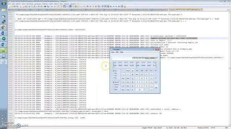The width and height of the screenshot is (231, 129).
Task: Click the CE button in Calculator
Action: click(142, 75)
